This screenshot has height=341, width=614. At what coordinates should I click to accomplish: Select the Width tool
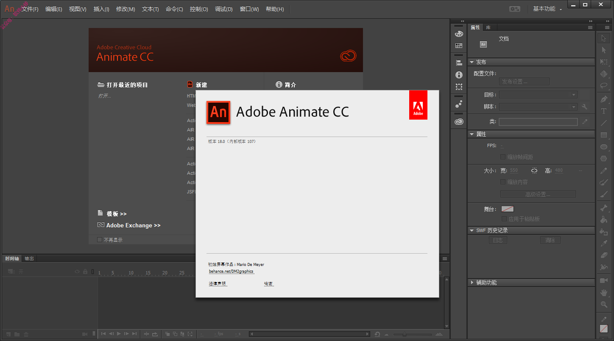click(604, 267)
